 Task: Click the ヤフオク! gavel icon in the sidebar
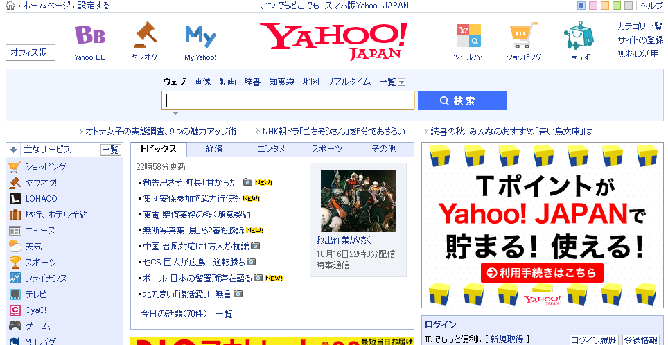[x=15, y=183]
